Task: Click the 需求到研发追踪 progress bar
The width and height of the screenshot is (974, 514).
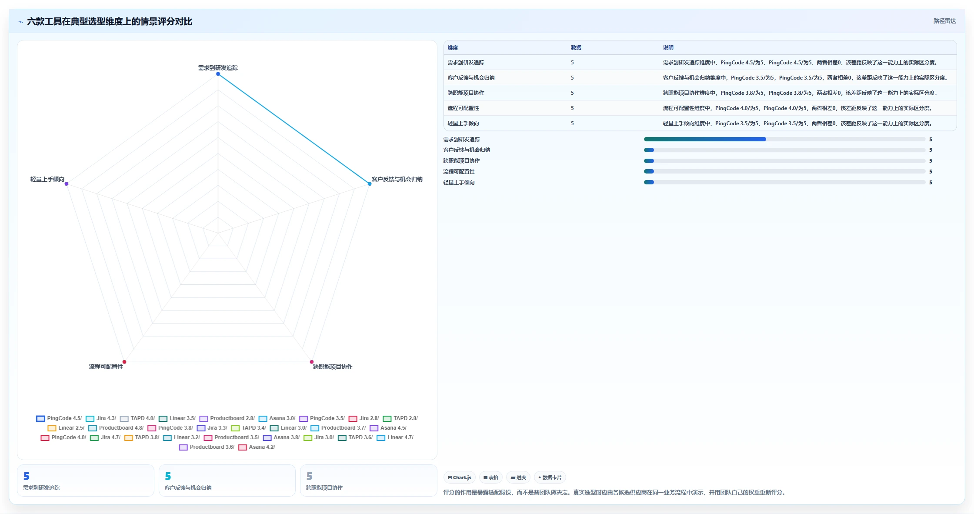Action: click(784, 139)
